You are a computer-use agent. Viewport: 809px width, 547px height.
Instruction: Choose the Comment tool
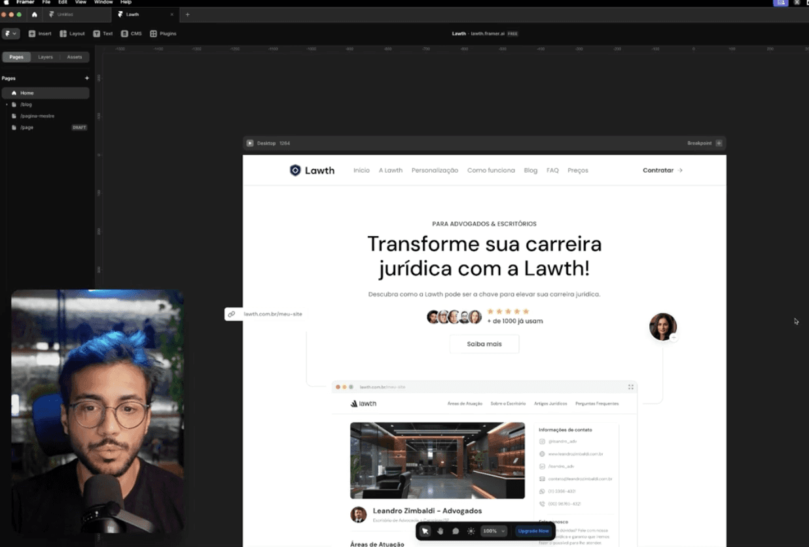click(456, 531)
